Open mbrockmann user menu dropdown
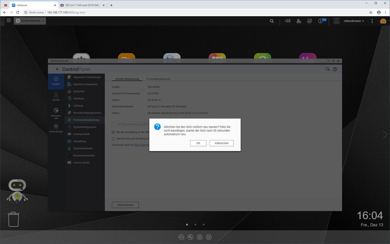The width and height of the screenshot is (390, 244). 354,21
